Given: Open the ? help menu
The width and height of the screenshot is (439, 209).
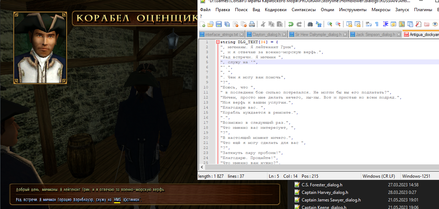Looking at the screenshot, I should [201, 16].
